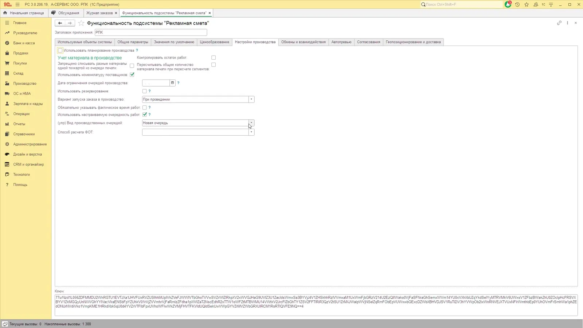
Task: Open Начальная страница tab
Action: (x=24, y=13)
